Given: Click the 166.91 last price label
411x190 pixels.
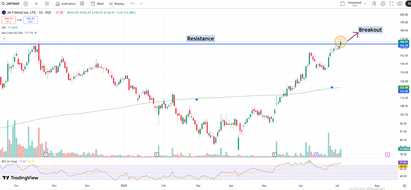Looking at the screenshot, I should 404,42.
